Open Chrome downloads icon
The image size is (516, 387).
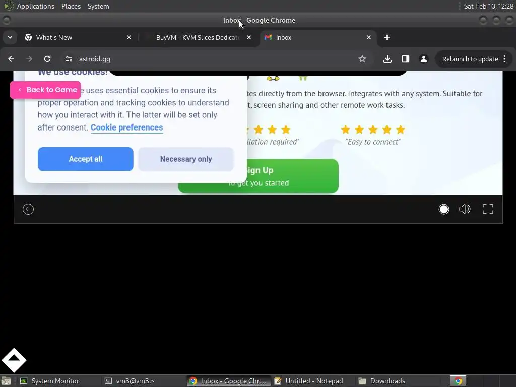pos(388,59)
